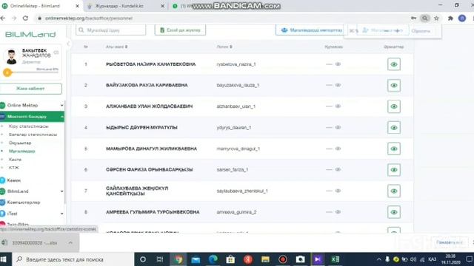Open Microsoft Edge from the taskbar

(213, 259)
